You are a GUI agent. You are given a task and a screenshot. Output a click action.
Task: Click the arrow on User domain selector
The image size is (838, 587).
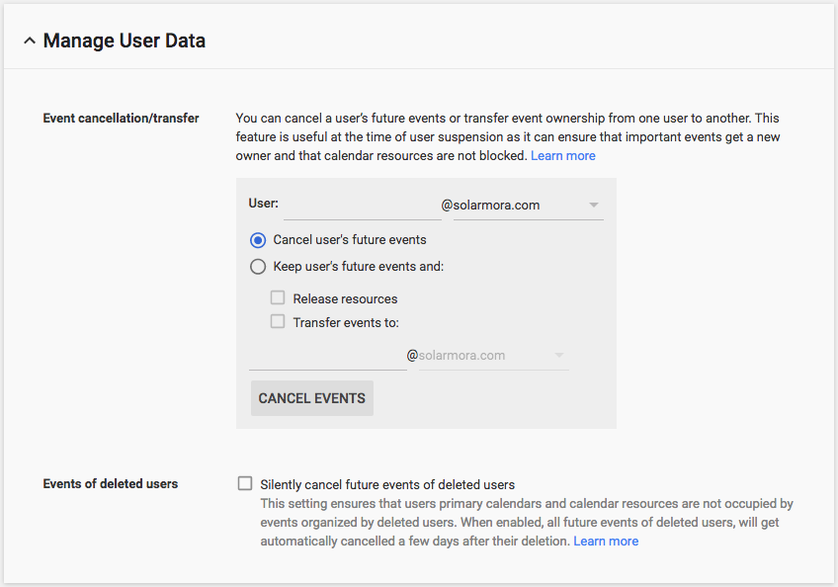click(593, 206)
